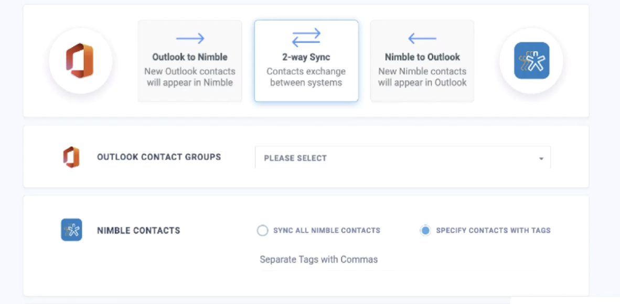Click the large Office logo icon

coord(80,61)
